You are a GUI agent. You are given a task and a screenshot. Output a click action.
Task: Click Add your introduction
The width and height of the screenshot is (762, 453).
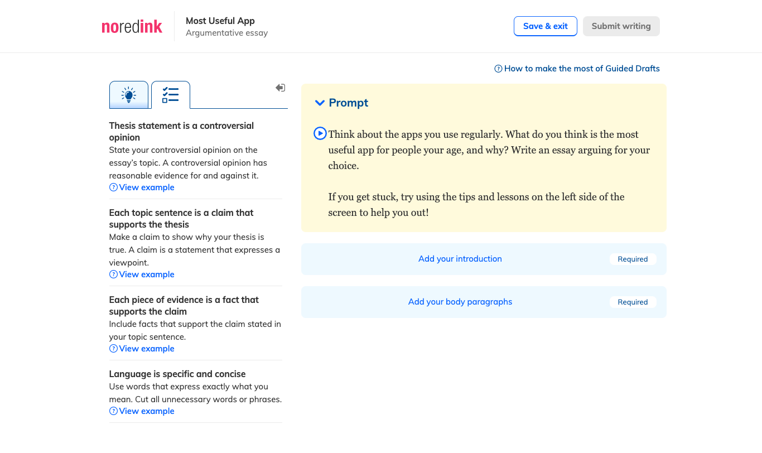460,259
